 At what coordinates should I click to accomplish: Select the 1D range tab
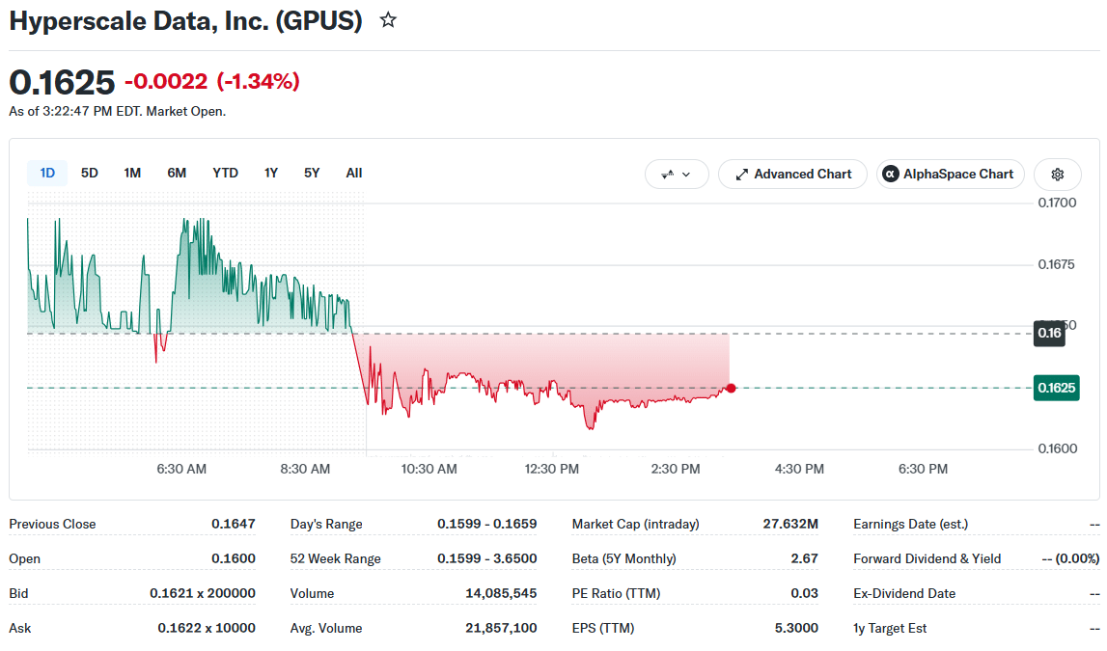(x=47, y=173)
